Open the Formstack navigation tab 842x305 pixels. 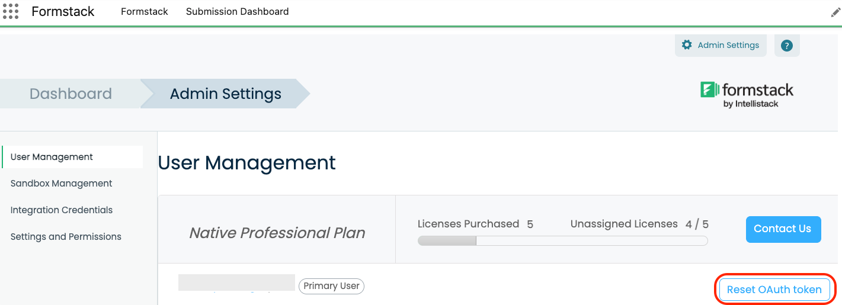pyautogui.click(x=145, y=12)
